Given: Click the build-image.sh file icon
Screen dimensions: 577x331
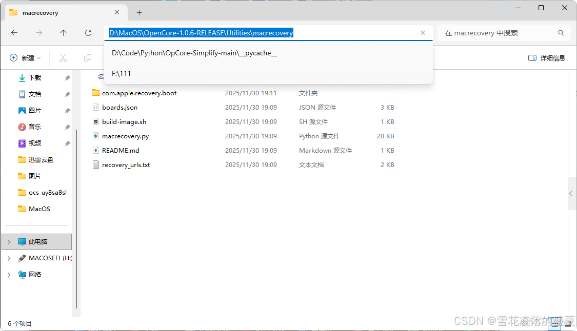Looking at the screenshot, I should (x=96, y=122).
